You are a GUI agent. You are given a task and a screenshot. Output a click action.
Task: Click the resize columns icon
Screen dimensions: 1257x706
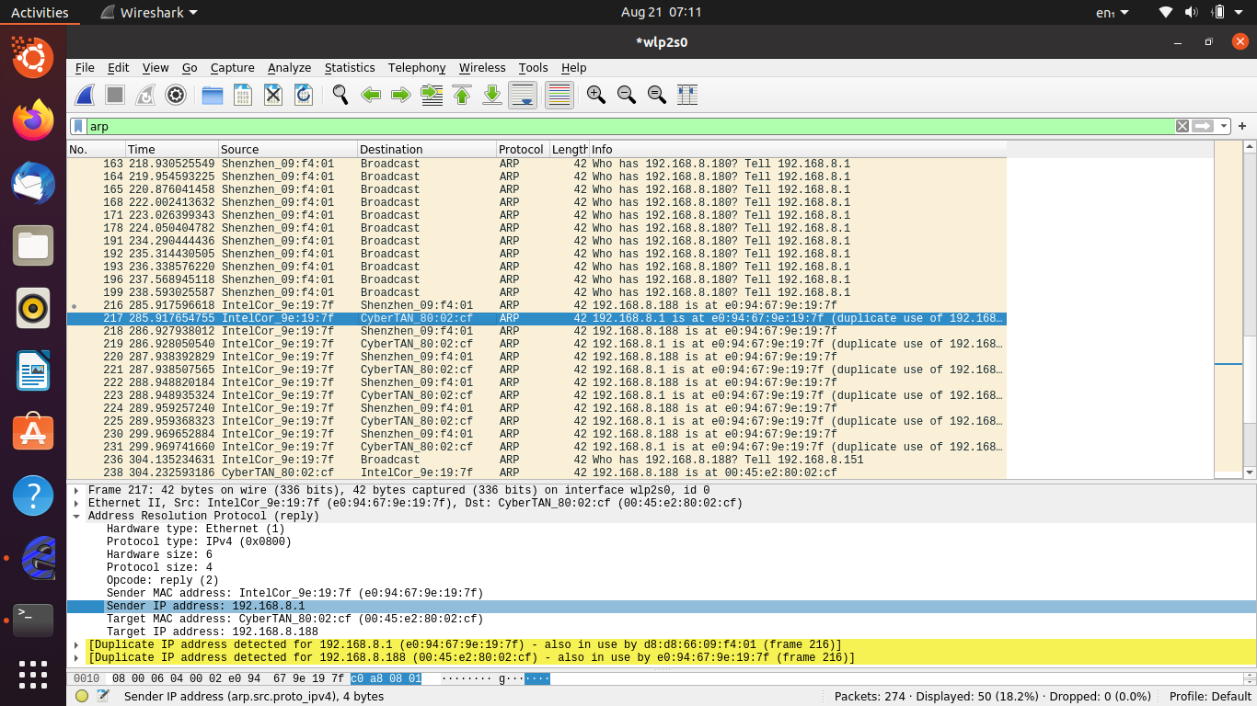click(x=687, y=95)
